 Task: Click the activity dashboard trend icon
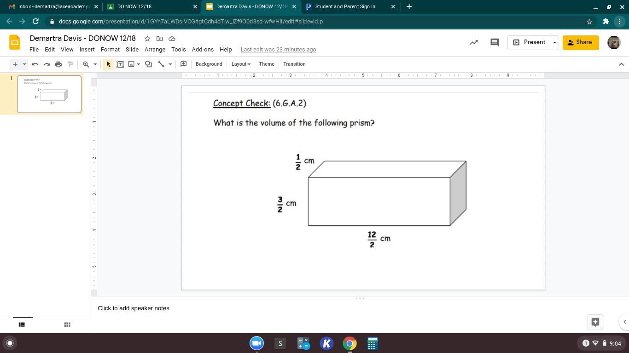pos(473,42)
